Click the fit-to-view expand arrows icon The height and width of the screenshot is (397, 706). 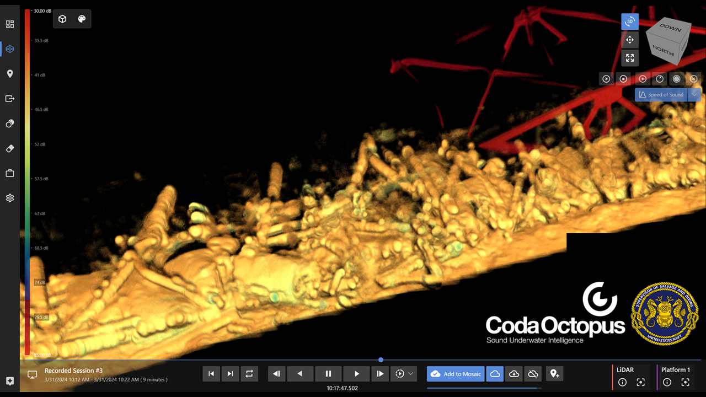click(630, 58)
